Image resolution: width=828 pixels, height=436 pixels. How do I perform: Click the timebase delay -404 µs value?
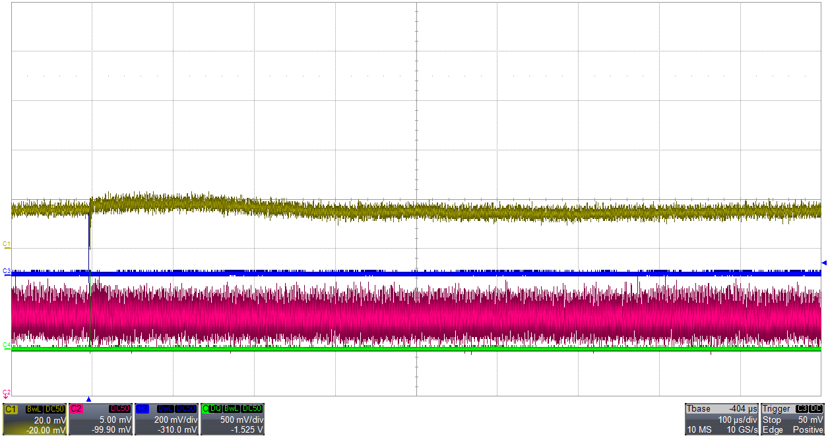(743, 408)
